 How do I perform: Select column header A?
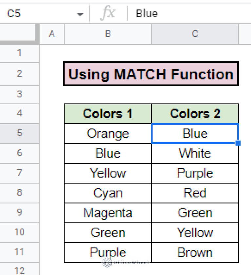(x=51, y=34)
